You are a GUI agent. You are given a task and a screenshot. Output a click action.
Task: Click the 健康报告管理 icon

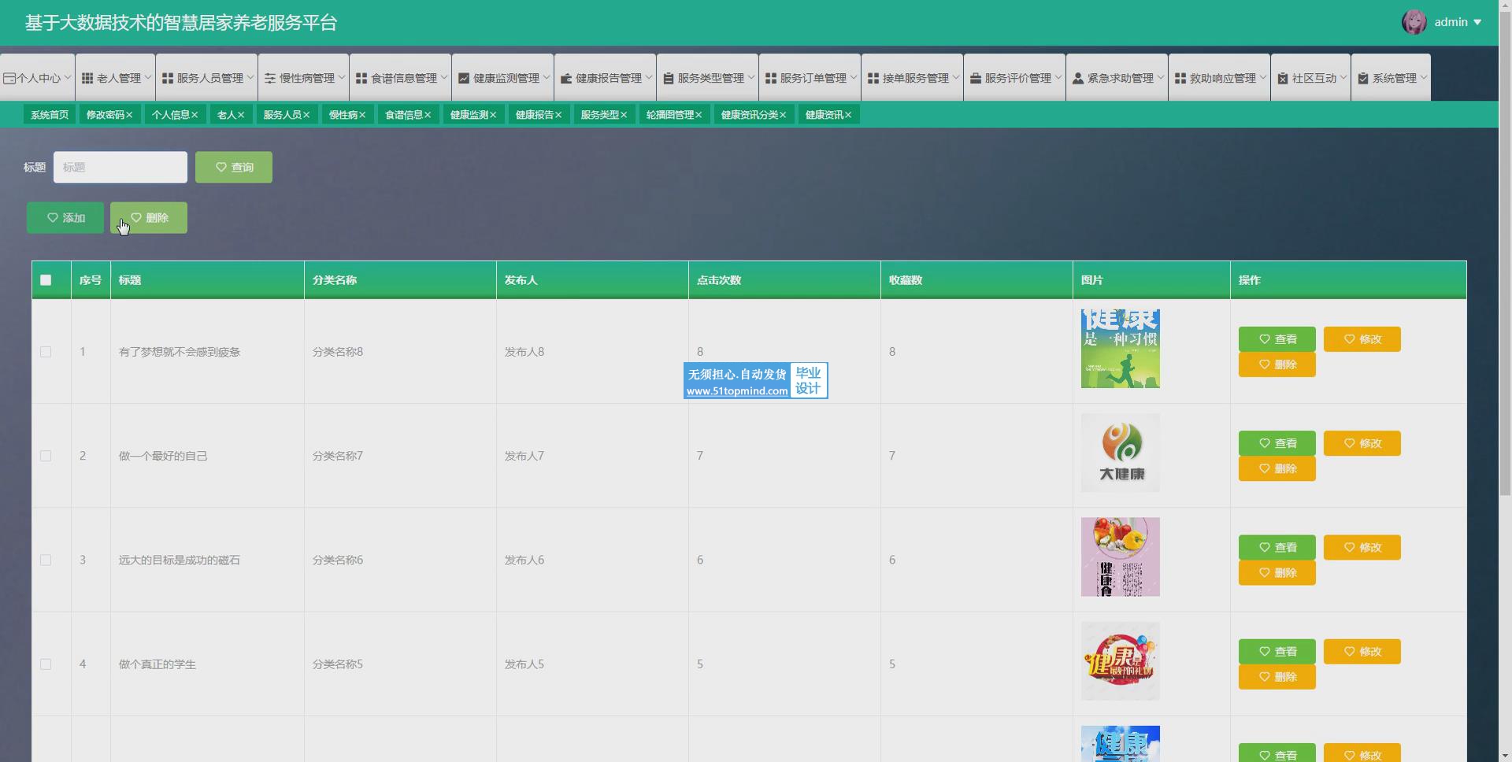click(x=566, y=78)
